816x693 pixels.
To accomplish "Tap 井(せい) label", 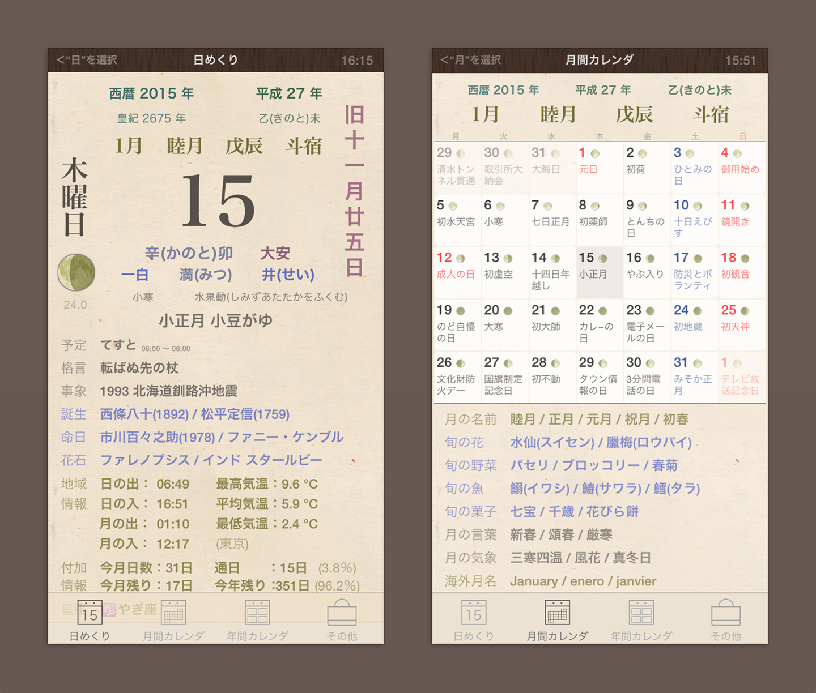I will coord(288,275).
